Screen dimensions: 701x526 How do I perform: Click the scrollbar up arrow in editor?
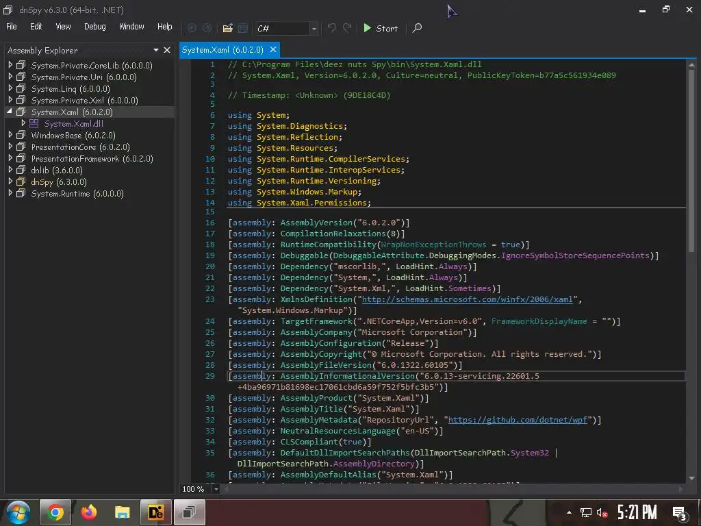pos(691,65)
